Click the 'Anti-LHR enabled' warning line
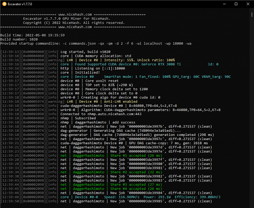The width and height of the screenshot is (254, 208). coord(101,102)
